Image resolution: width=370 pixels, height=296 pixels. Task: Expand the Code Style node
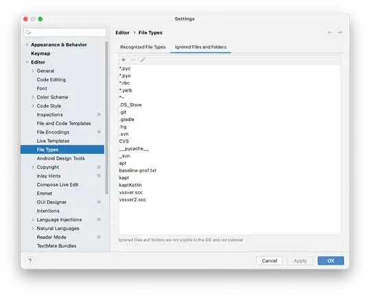(33, 106)
